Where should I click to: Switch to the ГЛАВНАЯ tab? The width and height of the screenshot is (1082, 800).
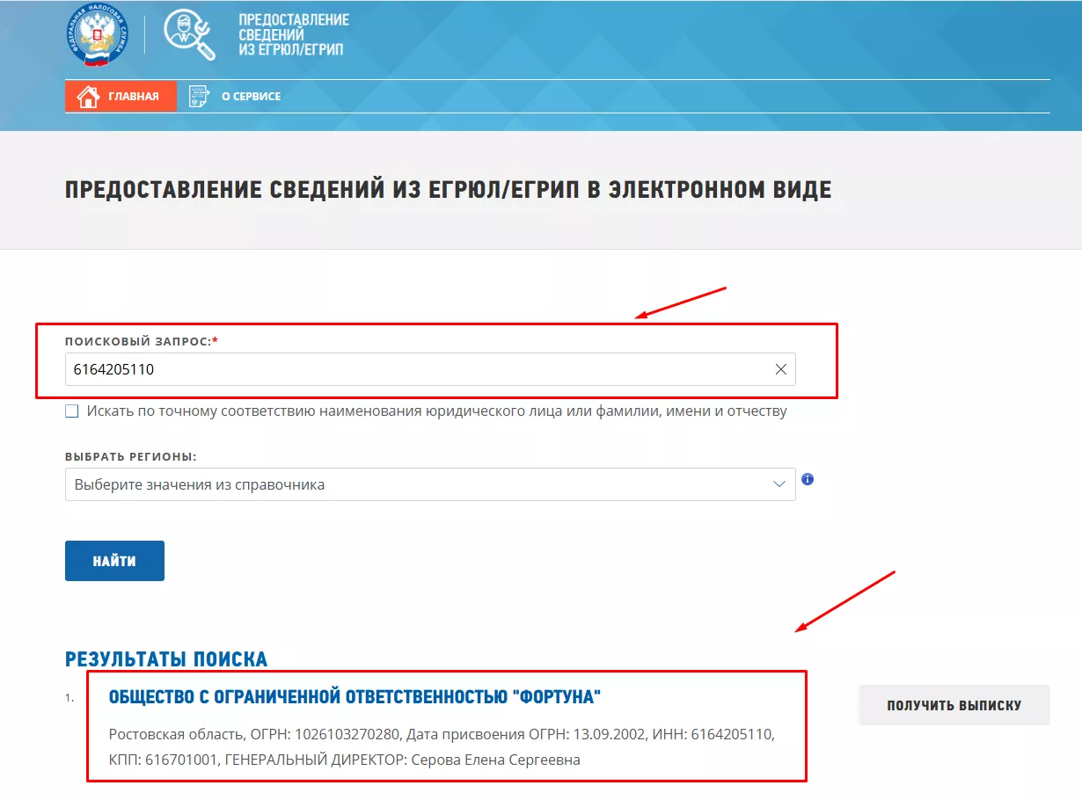[121, 96]
